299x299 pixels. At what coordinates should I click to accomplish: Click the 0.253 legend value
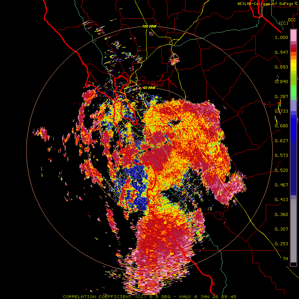click(x=281, y=244)
